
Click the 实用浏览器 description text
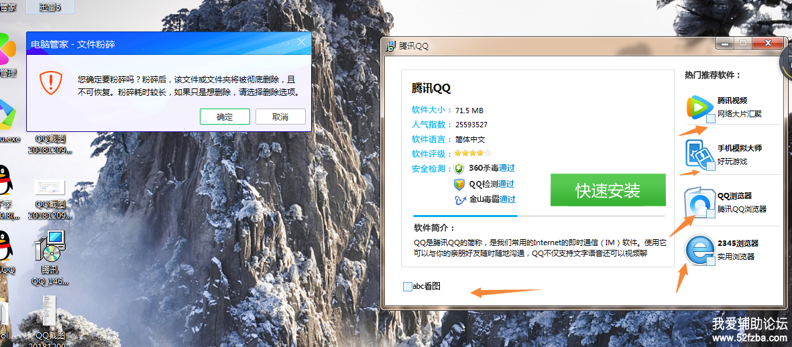[x=736, y=257]
